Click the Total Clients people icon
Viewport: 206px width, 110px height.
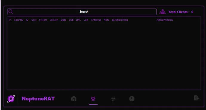click(x=162, y=12)
